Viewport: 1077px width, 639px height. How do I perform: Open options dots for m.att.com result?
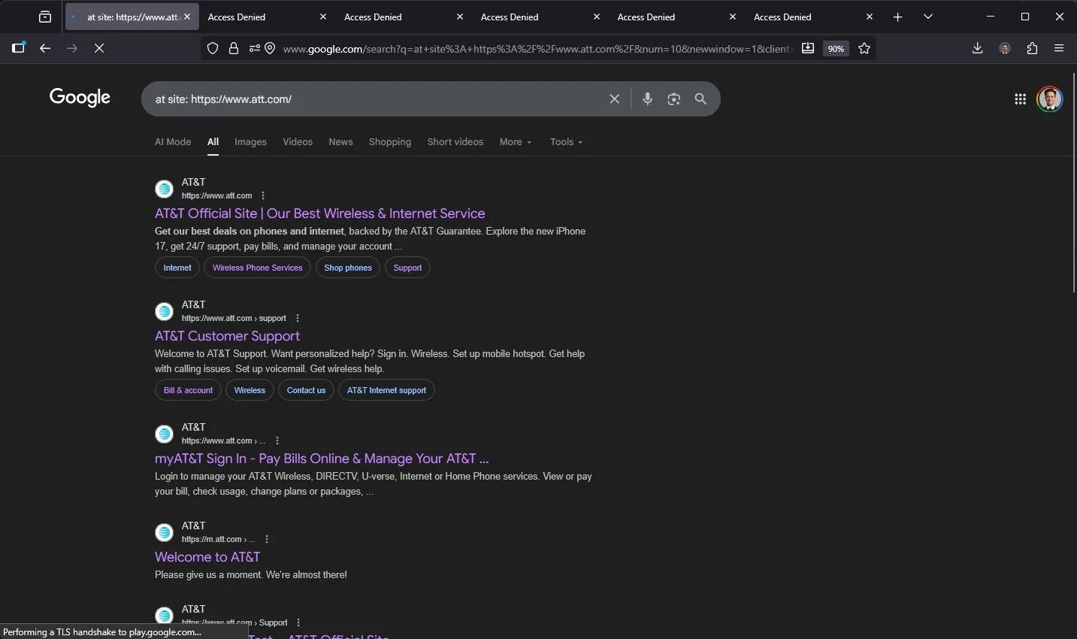tap(267, 539)
